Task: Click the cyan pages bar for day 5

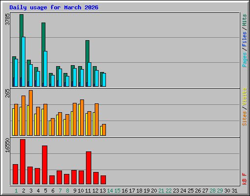Action: pyautogui.click(x=45, y=69)
